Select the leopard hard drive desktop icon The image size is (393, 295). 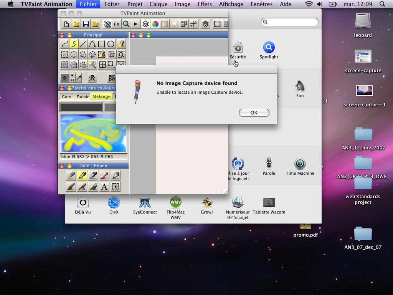tap(363, 25)
